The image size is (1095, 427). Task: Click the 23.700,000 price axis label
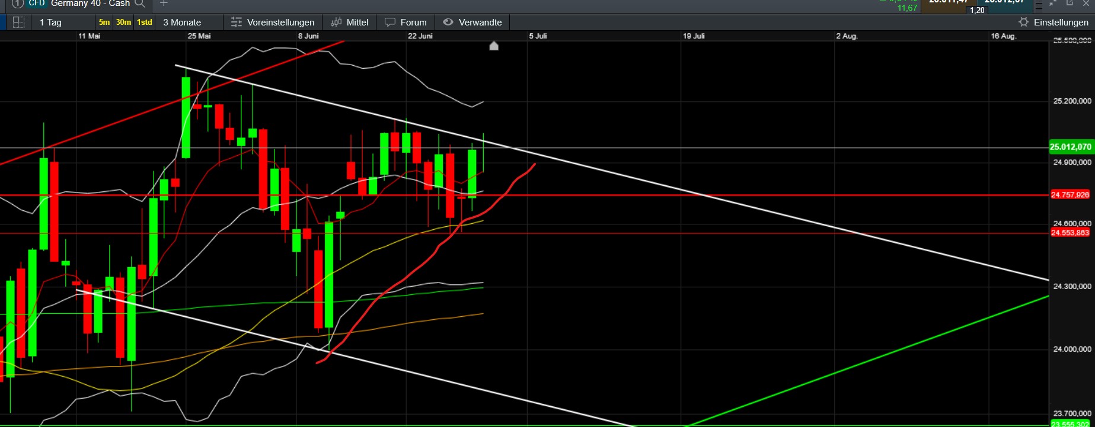click(1072, 413)
